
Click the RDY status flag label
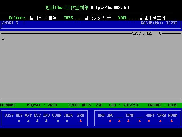19,115
